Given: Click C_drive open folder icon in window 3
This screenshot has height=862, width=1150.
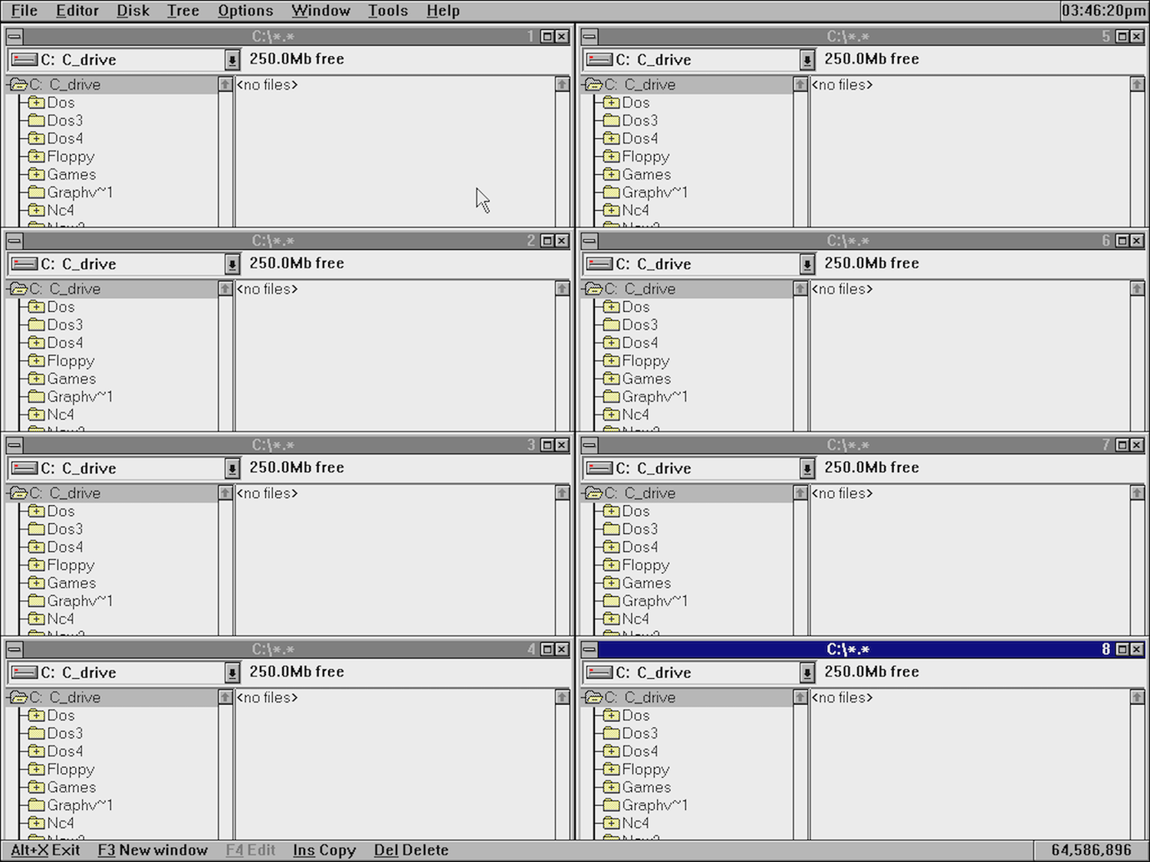Looking at the screenshot, I should coord(18,493).
